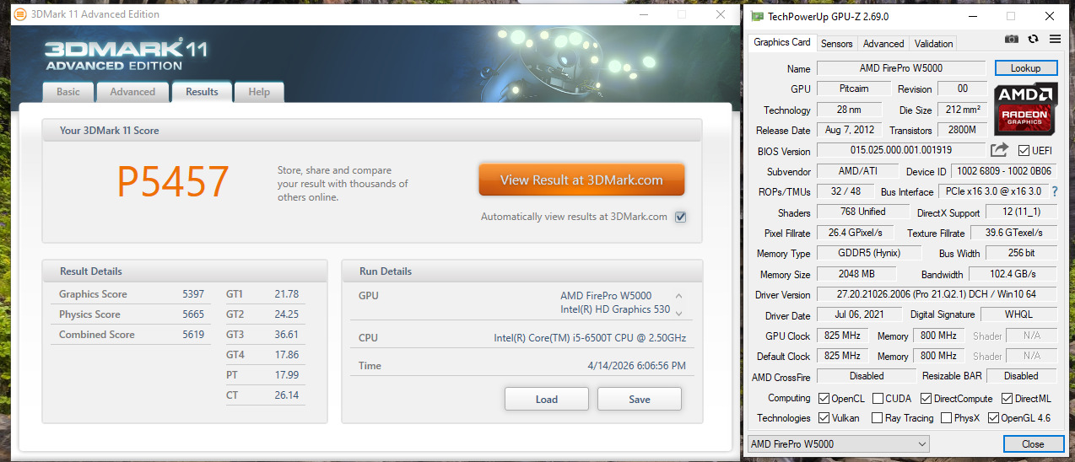Screen dimensions: 1075x462
Task: Click the Die Size 212 mm² field
Action: click(962, 110)
